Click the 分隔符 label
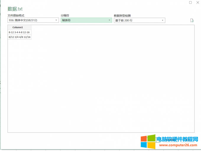The height and width of the screenshot is (151, 201). point(65,15)
